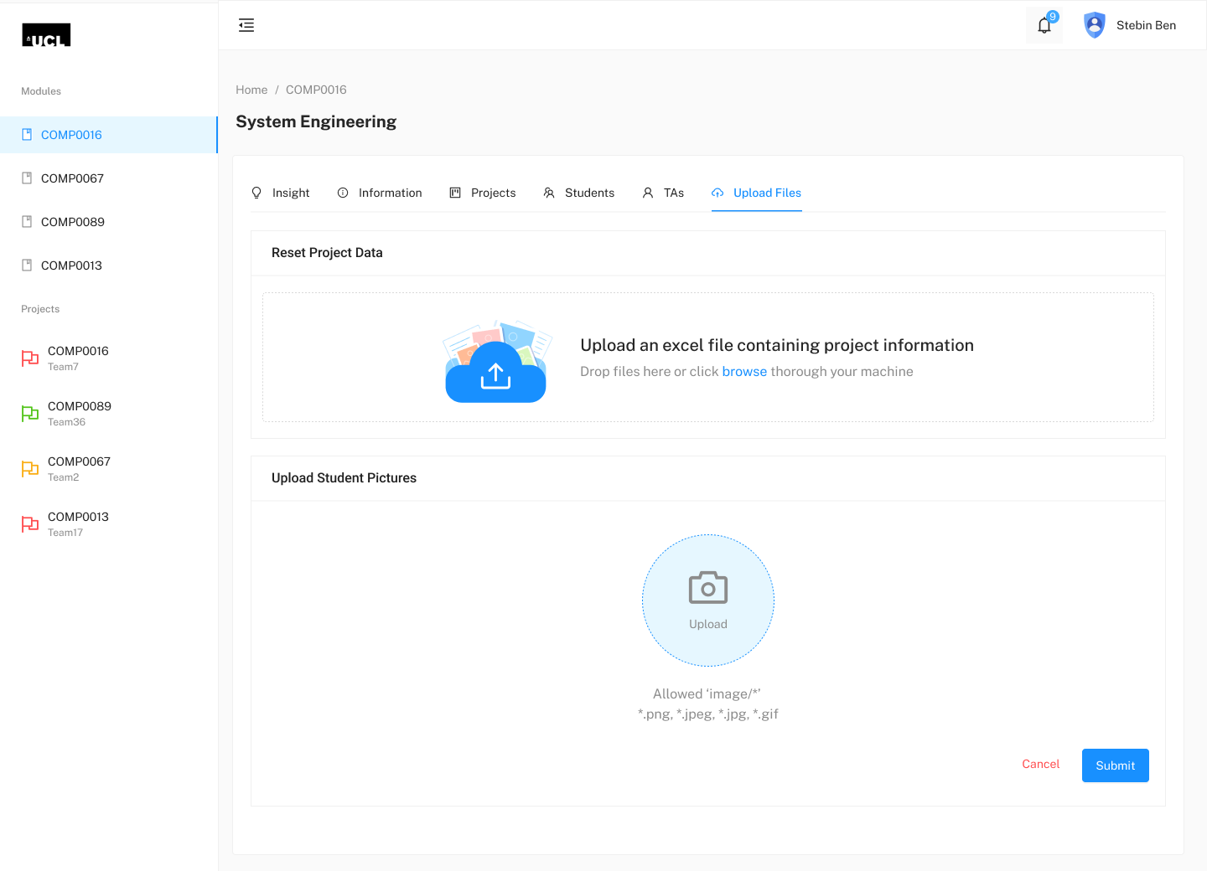
Task: Click the Information tab info icon
Action: pyautogui.click(x=343, y=193)
